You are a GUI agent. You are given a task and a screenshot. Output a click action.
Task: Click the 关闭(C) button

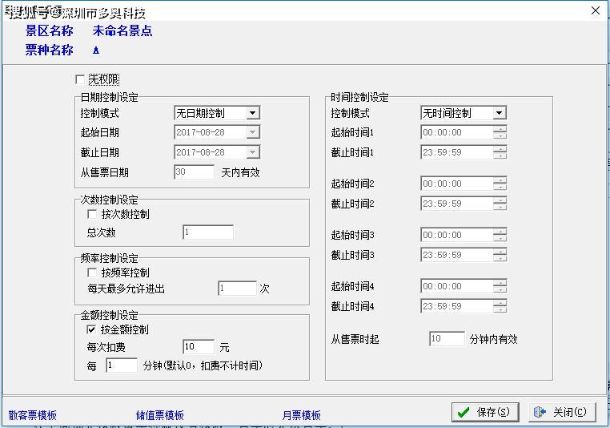(x=562, y=412)
